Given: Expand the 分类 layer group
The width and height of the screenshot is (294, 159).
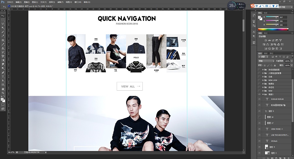Looking at the screenshot, I should point(263,77).
